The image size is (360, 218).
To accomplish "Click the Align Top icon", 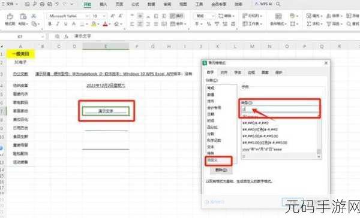I will point(132,16).
